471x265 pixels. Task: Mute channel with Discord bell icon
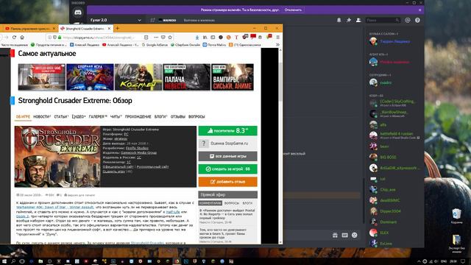339,20
